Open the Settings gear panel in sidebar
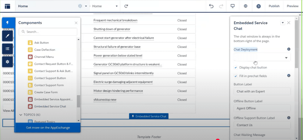The image size is (303, 140). pos(8,62)
